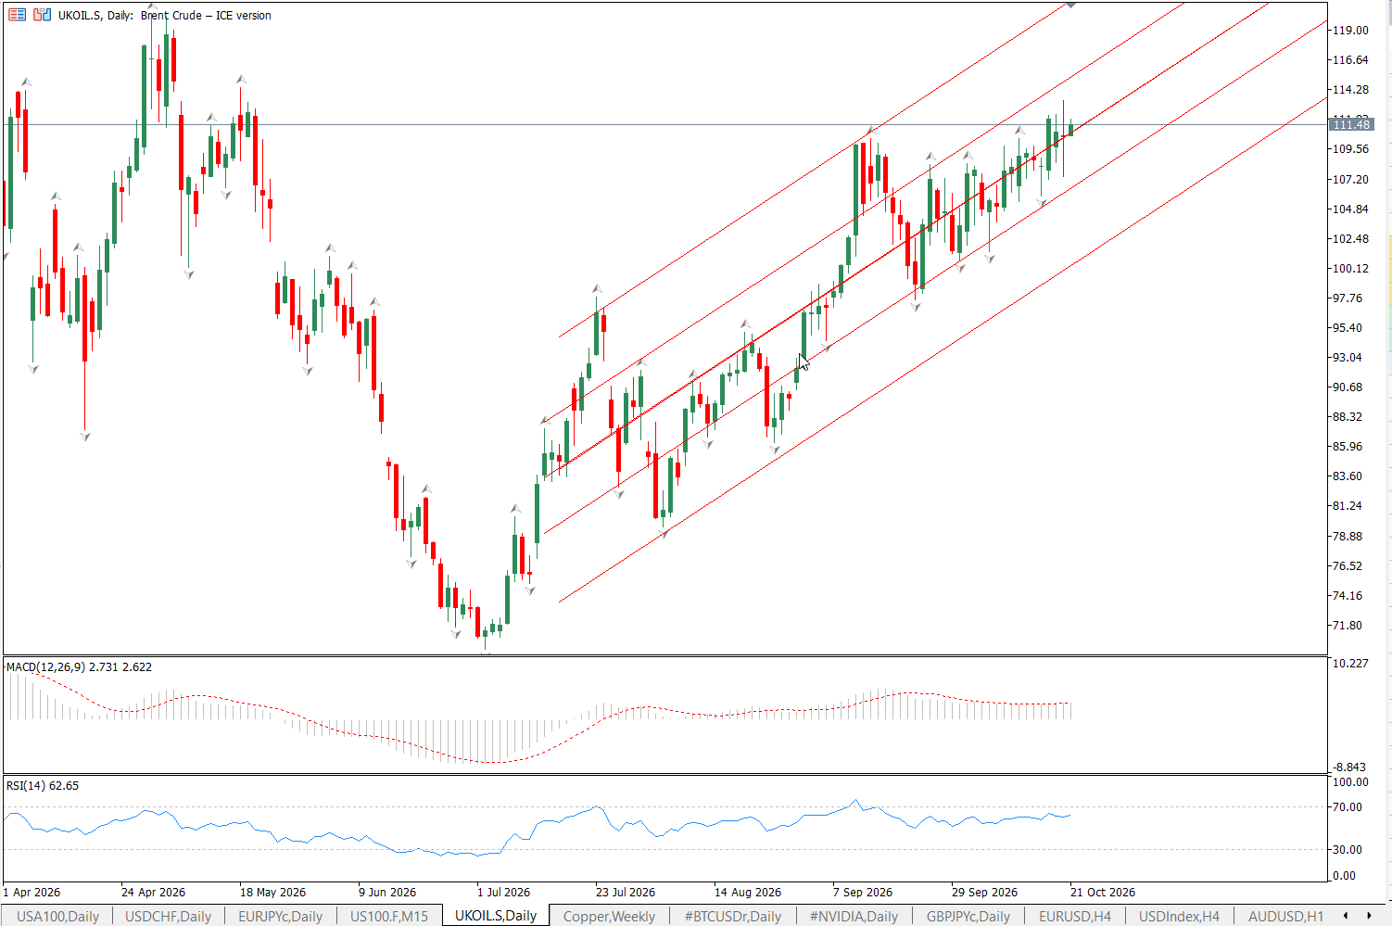
Task: Click the chart title 'UKOIL.S, Daily: Brent Crude – ICE version'
Action: click(x=165, y=15)
